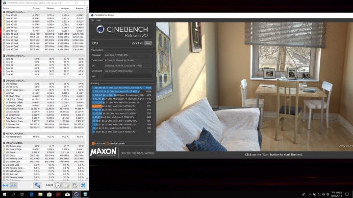Viewport: 353px width, 198px height.
Task: Show hidden system tray icons chevron
Action: coord(310,195)
